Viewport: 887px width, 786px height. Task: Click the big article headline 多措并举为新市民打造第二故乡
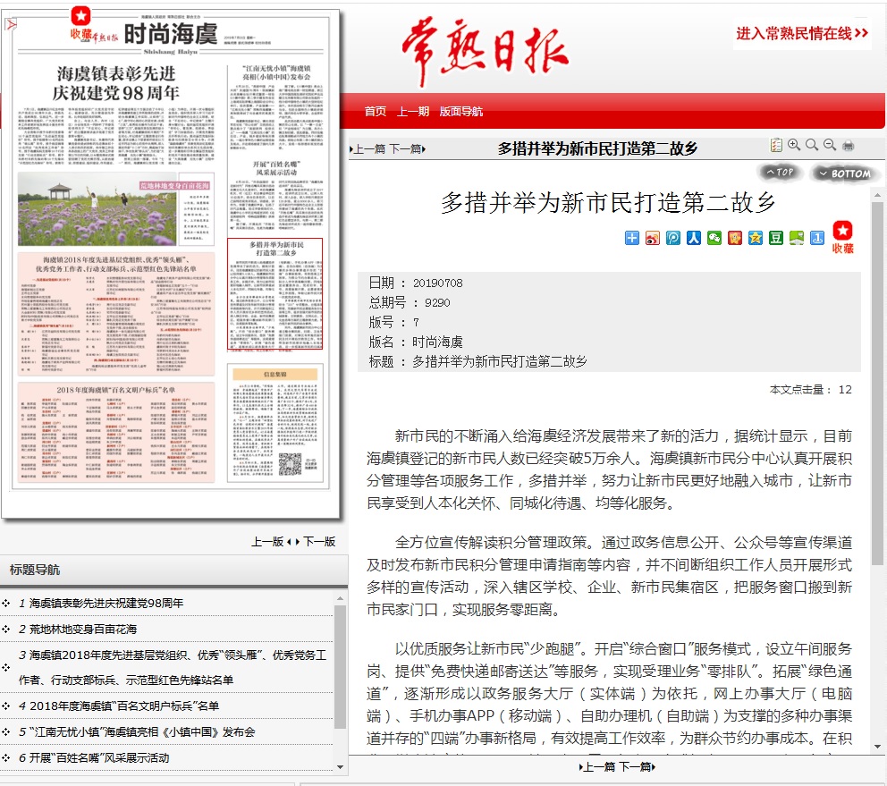pyautogui.click(x=608, y=202)
